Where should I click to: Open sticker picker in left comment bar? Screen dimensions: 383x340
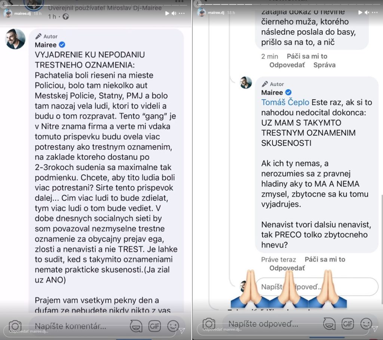[136, 326]
